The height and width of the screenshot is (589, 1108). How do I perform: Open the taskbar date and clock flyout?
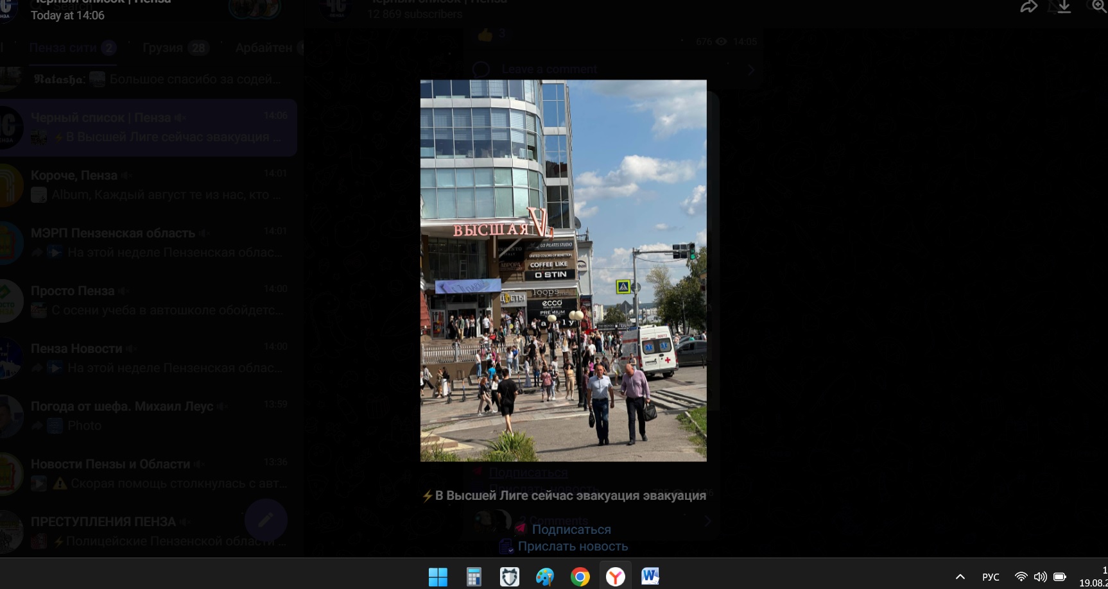[x=1094, y=577]
